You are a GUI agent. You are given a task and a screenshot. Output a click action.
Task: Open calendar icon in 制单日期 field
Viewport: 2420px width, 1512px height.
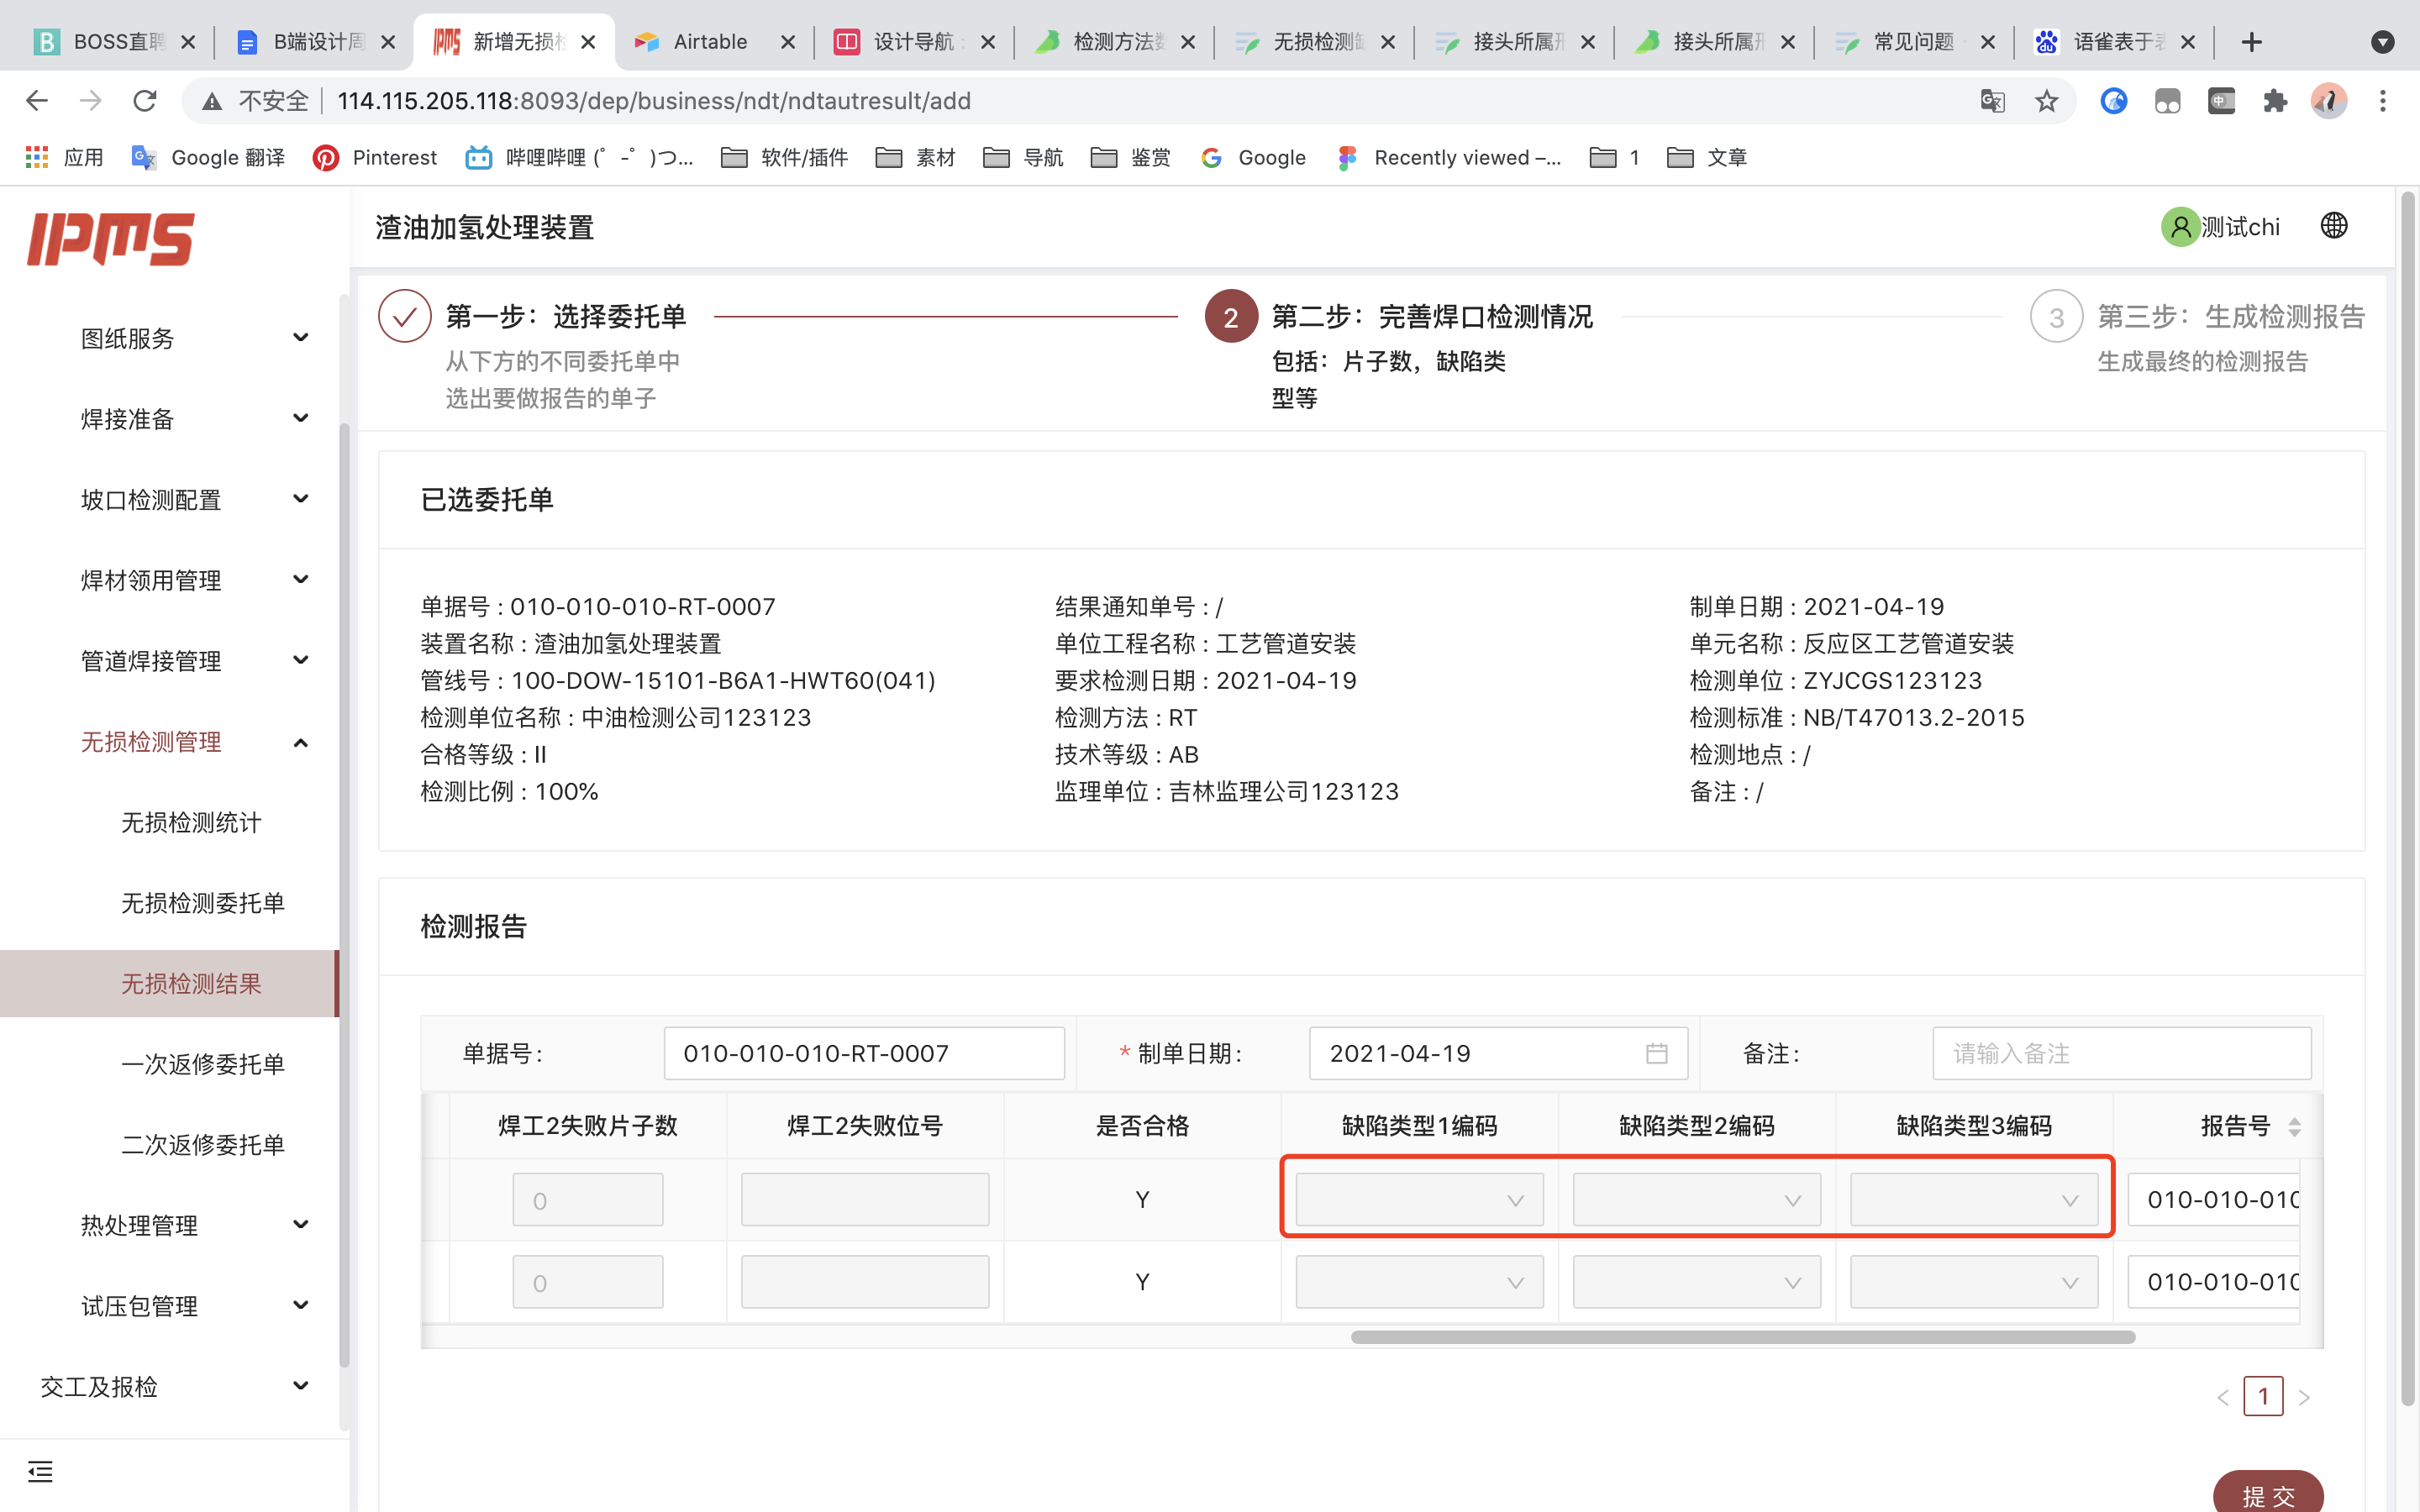[1656, 1053]
